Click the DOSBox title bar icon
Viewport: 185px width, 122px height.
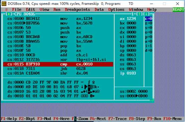click(x=4, y=4)
